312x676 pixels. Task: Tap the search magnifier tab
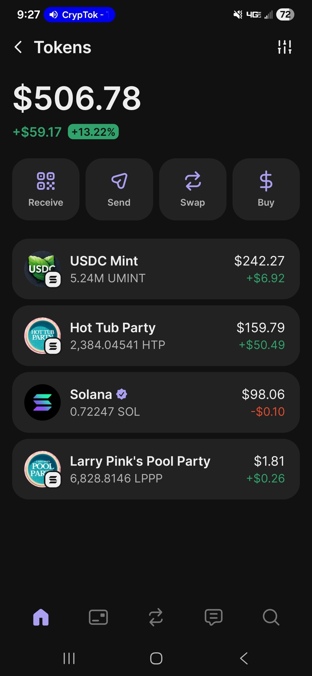[271, 617]
